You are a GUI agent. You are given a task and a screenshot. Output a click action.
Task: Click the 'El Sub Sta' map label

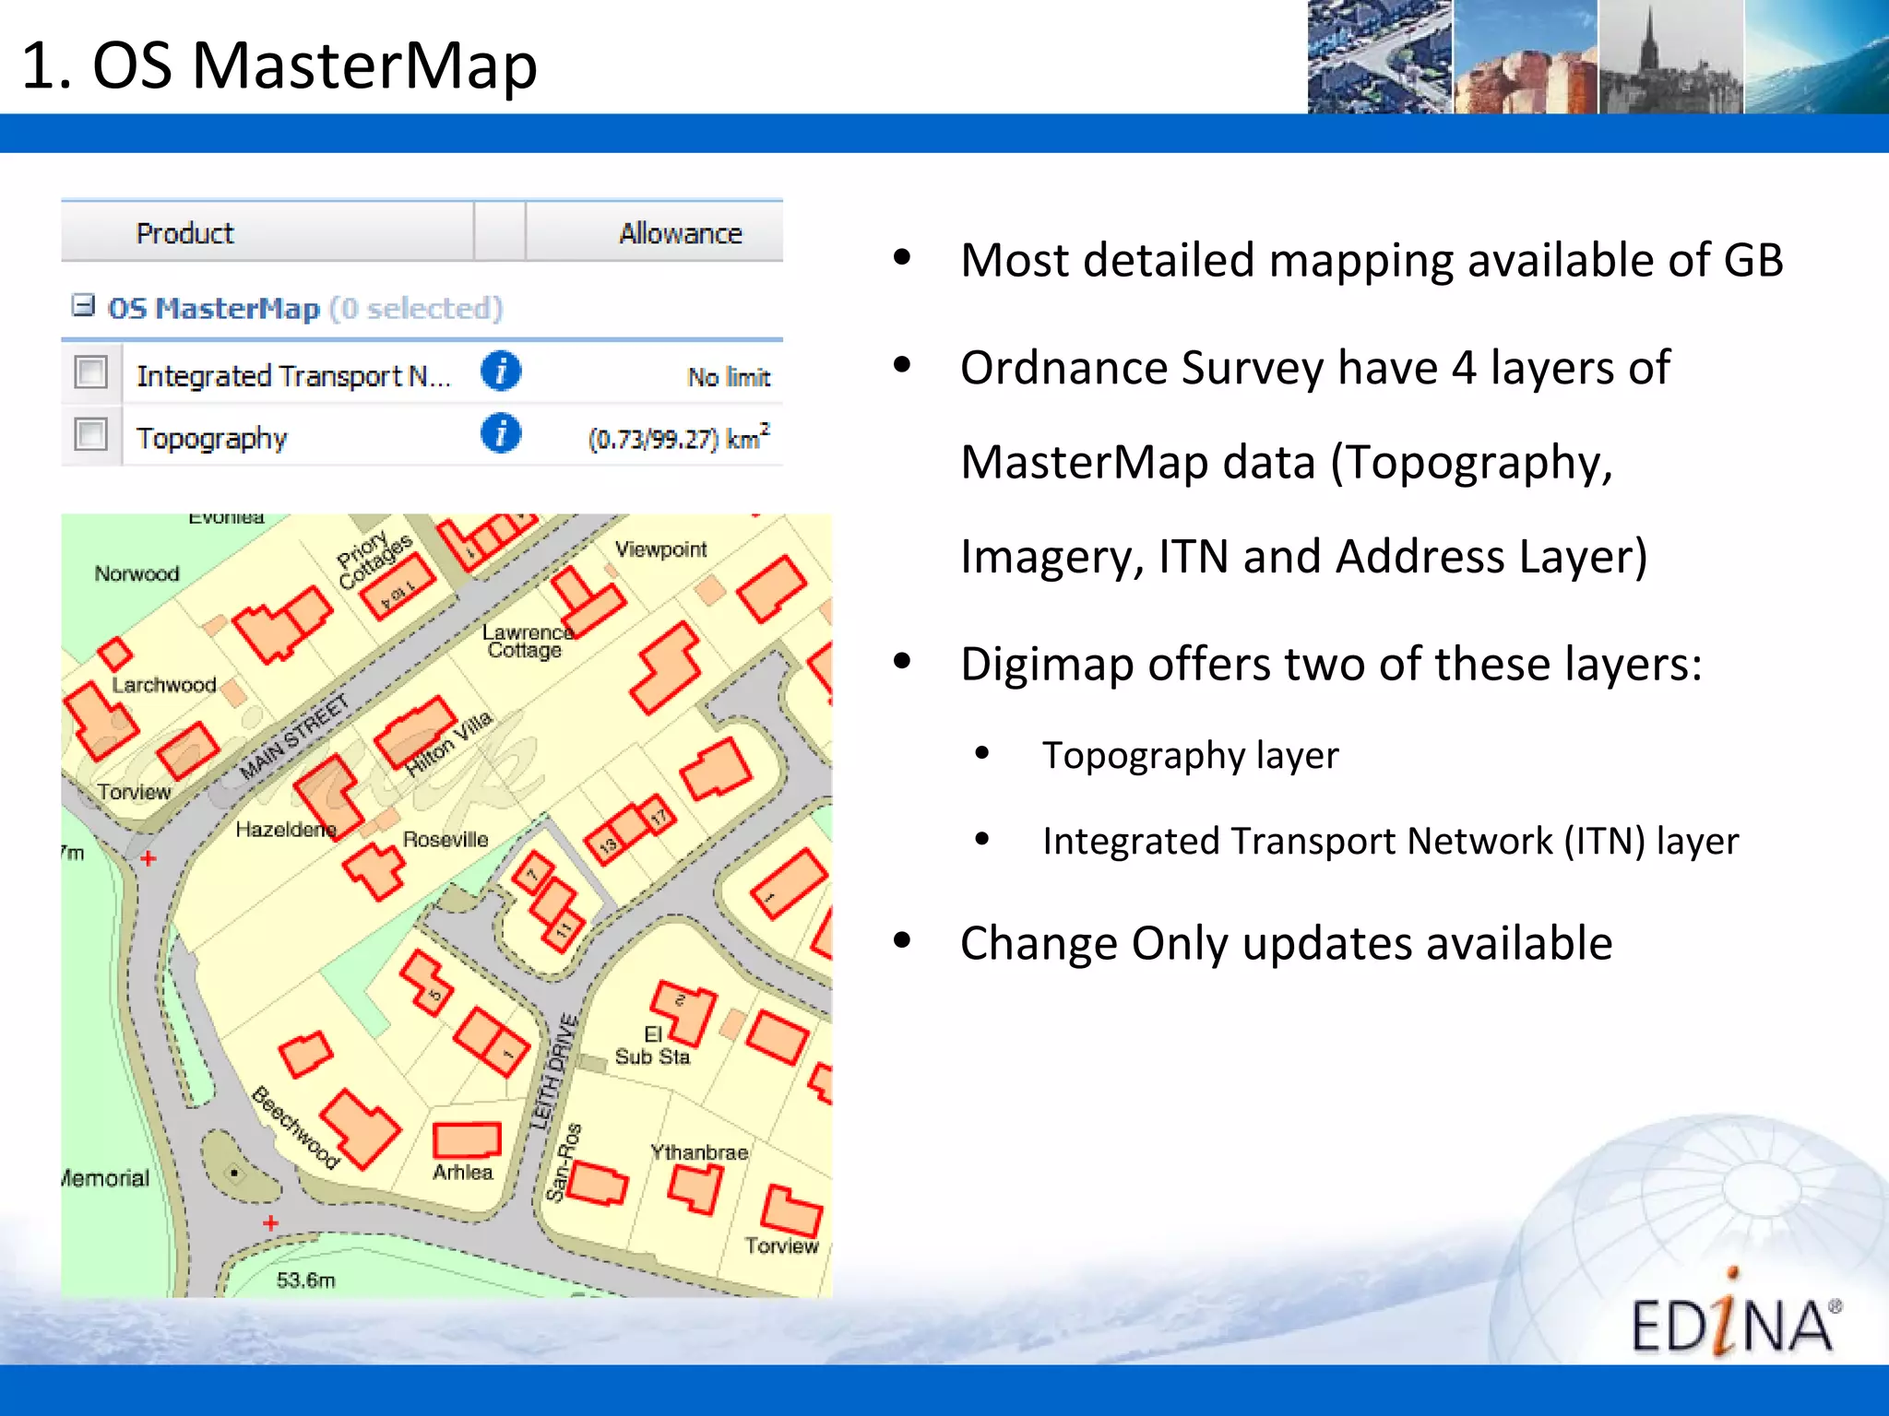tap(652, 1045)
